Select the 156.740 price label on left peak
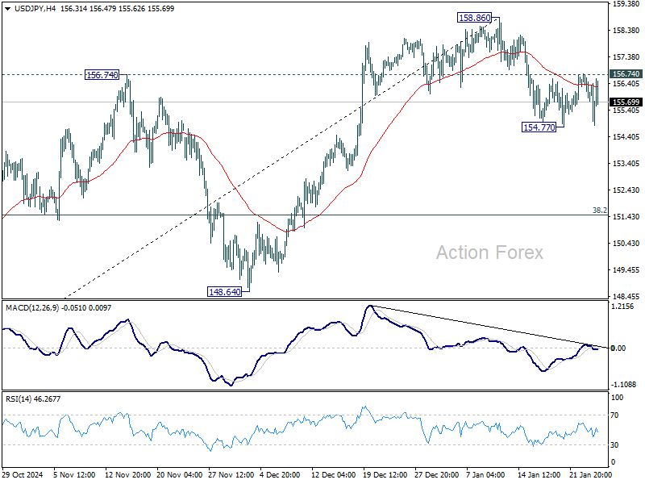The image size is (645, 484). [x=102, y=75]
